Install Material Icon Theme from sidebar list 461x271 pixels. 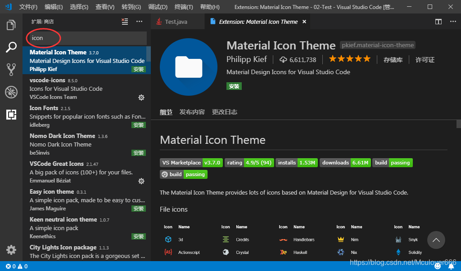(x=139, y=69)
